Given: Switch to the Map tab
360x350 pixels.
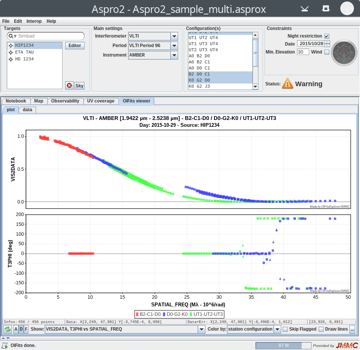Looking at the screenshot, I should (x=39, y=101).
